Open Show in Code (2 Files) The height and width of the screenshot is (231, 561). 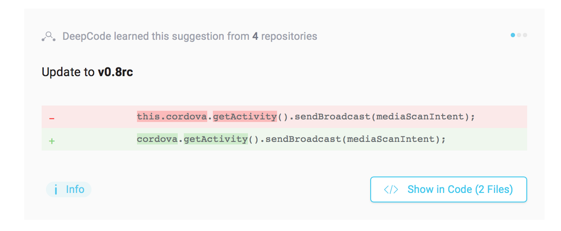pos(448,189)
